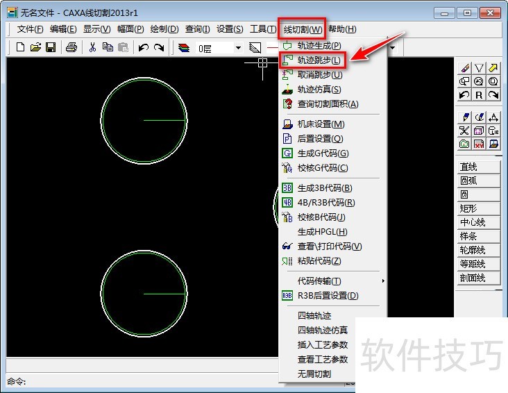Click the show-all zoom icon
Screen dimensions: 508x393
tap(493, 81)
